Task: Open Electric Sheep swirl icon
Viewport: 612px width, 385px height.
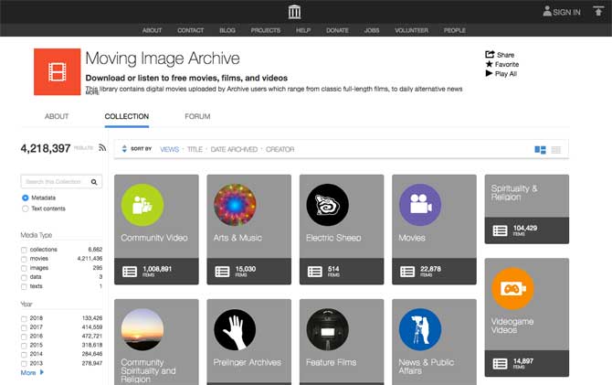Action: (x=328, y=205)
